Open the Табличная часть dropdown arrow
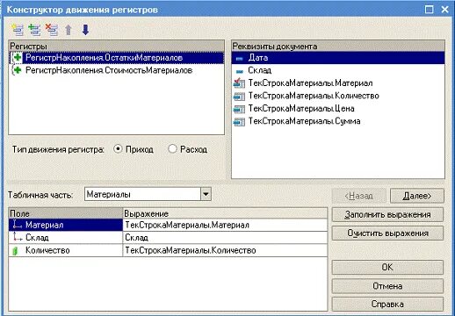The width and height of the screenshot is (455, 316). click(x=206, y=194)
